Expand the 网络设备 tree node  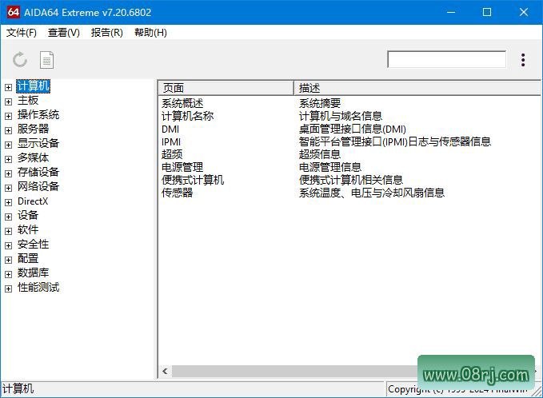click(x=8, y=188)
